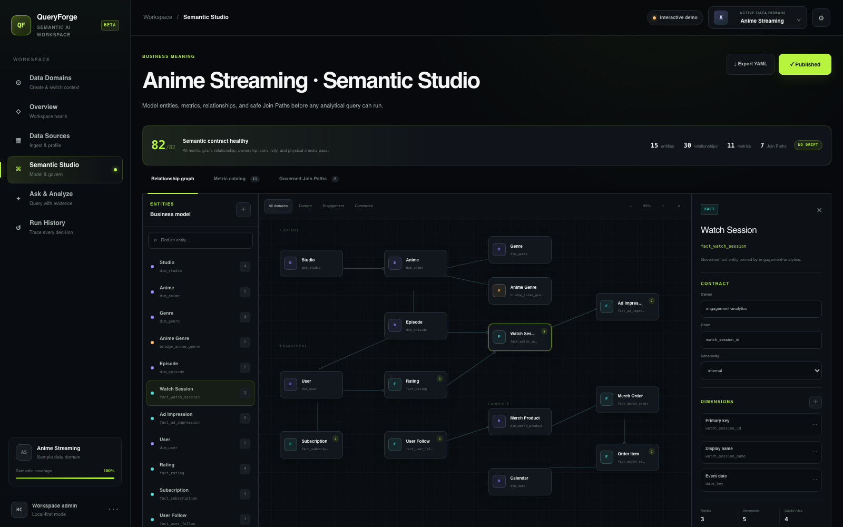Image resolution: width=843 pixels, height=527 pixels.
Task: Select Subscription in the entities list
Action: click(200, 494)
